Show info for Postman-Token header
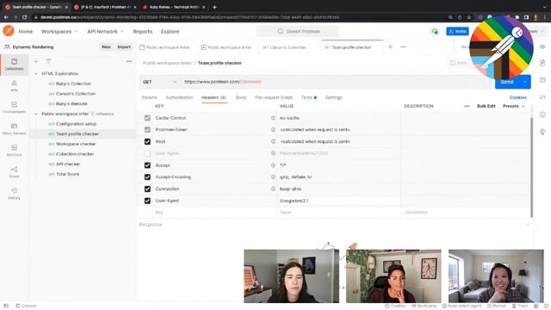This screenshot has height=310, width=551. [x=273, y=130]
